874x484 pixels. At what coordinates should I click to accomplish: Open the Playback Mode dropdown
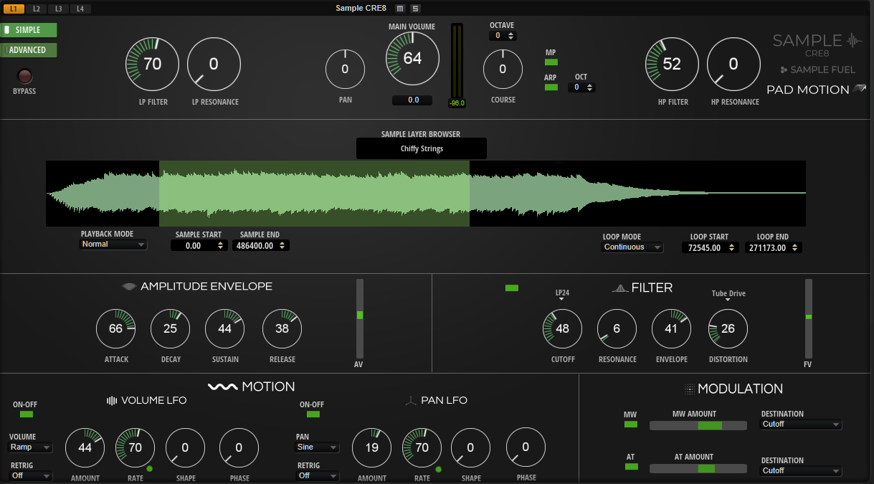(113, 245)
